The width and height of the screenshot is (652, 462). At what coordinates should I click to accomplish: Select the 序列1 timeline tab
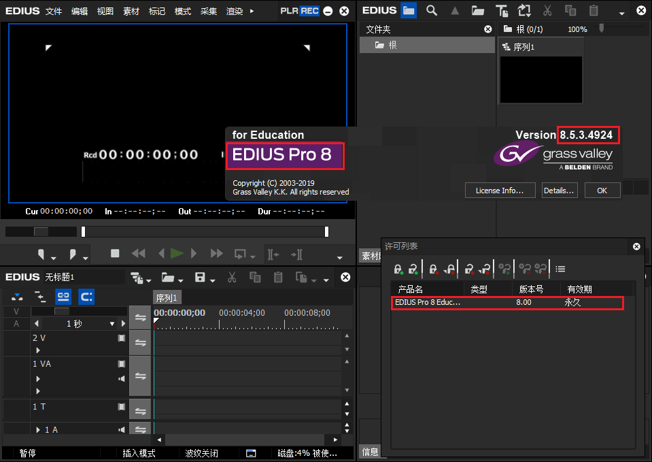click(167, 297)
